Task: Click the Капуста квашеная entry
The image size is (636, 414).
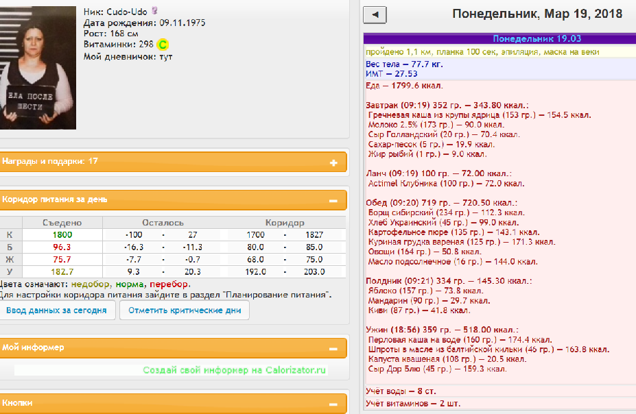Action: pos(447,359)
